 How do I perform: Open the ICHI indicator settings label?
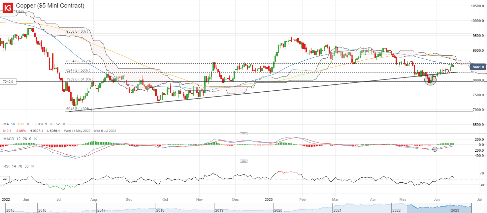point(38,124)
